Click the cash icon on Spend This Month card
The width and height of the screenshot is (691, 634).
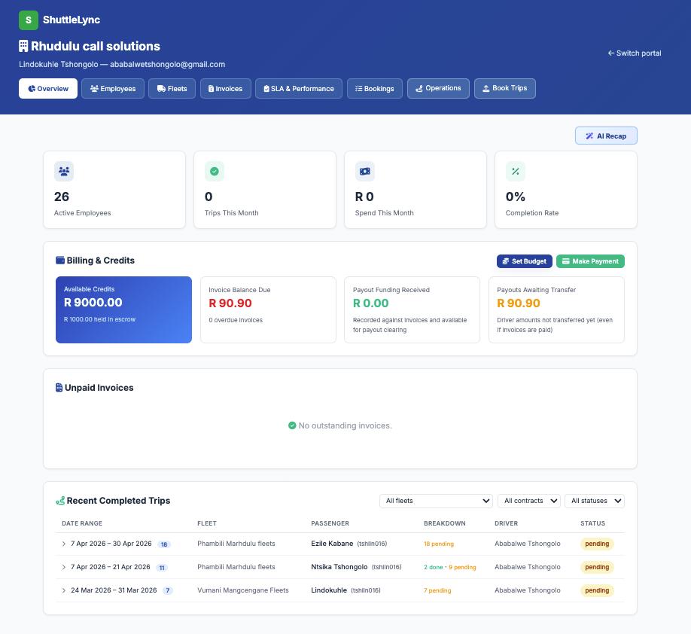pyautogui.click(x=365, y=171)
